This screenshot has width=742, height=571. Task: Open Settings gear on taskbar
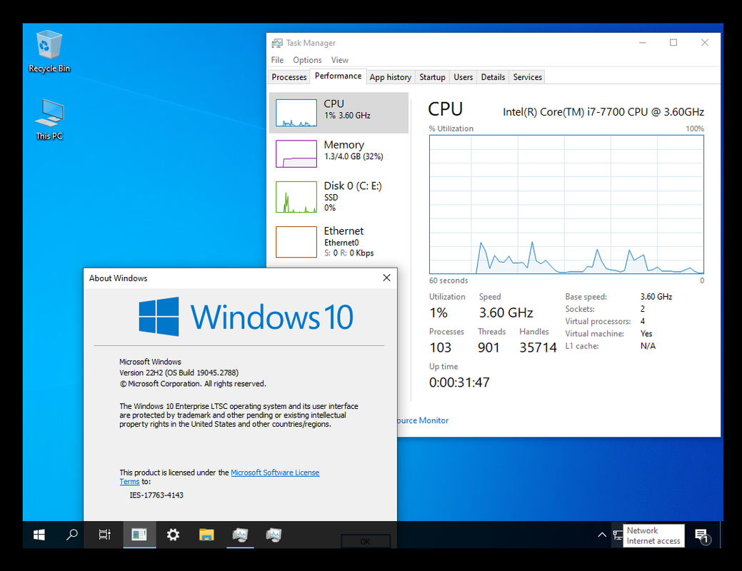click(x=174, y=535)
